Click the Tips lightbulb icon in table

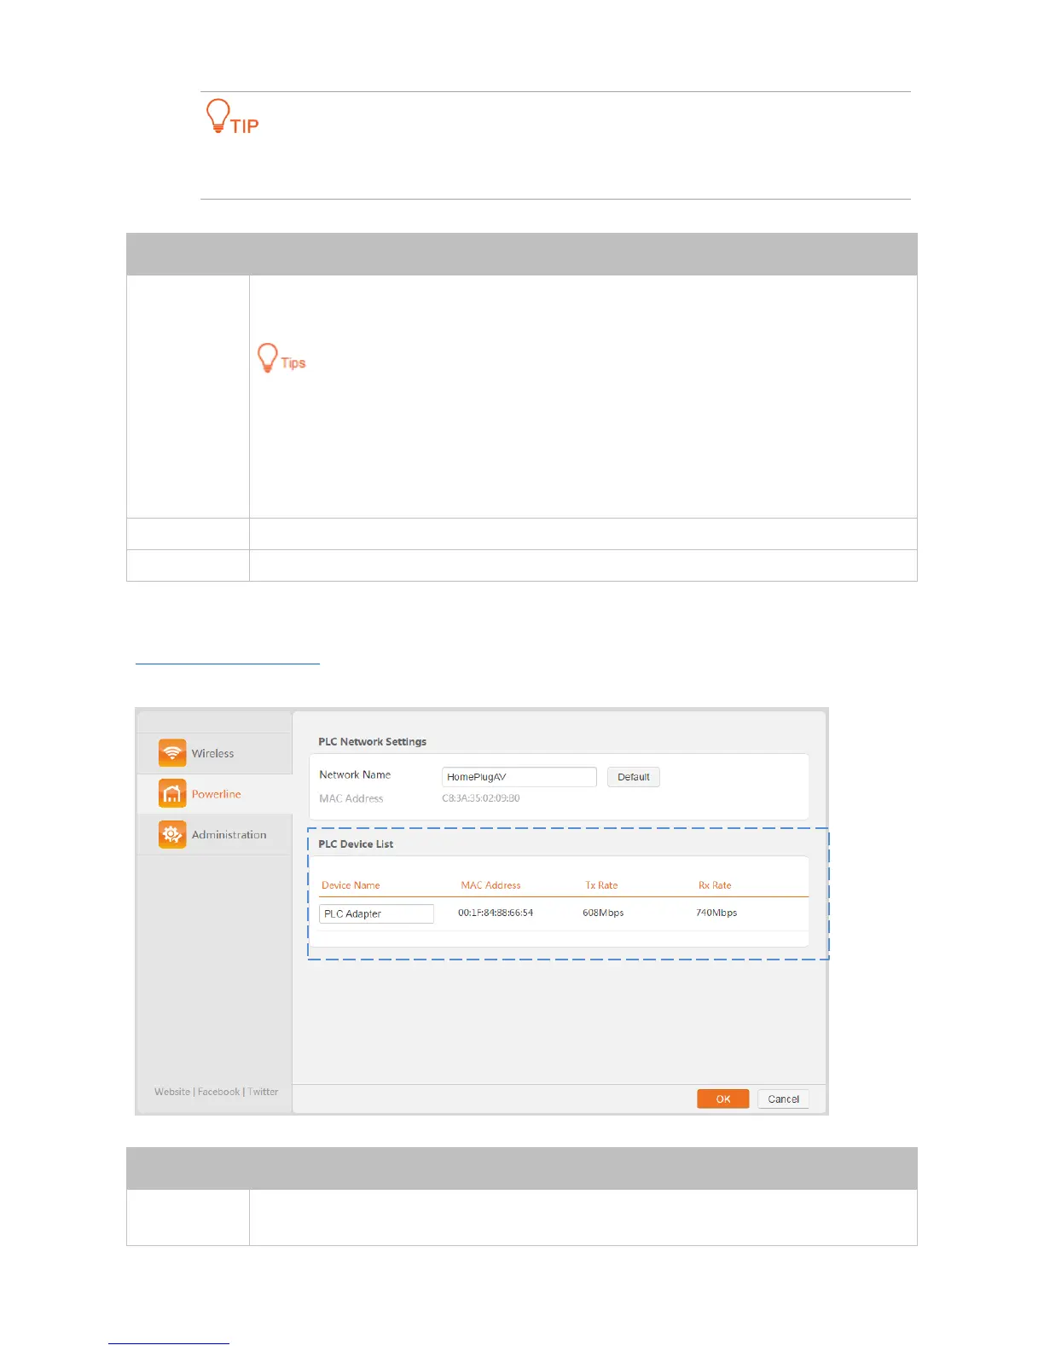[x=268, y=357]
